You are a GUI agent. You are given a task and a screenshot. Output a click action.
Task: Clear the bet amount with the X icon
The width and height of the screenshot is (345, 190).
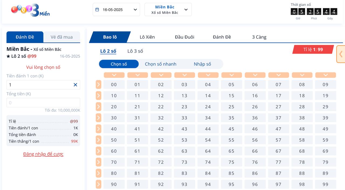pyautogui.click(x=75, y=85)
